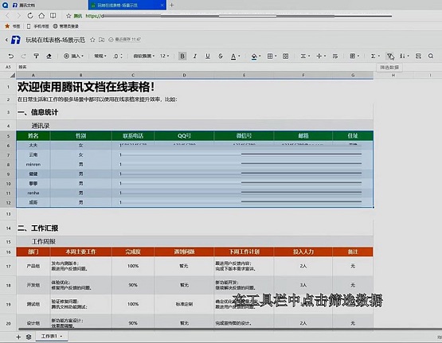The image size is (442, 343).
Task: Click the cell reference box A5
Action: pyautogui.click(x=8, y=67)
